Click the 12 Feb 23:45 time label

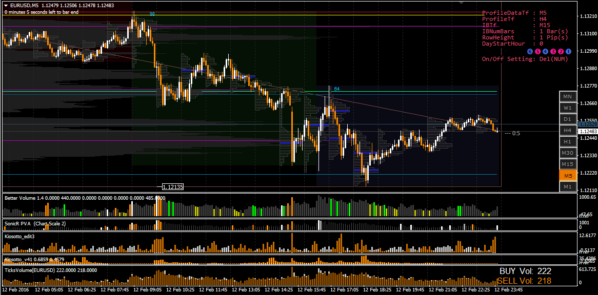click(x=509, y=290)
